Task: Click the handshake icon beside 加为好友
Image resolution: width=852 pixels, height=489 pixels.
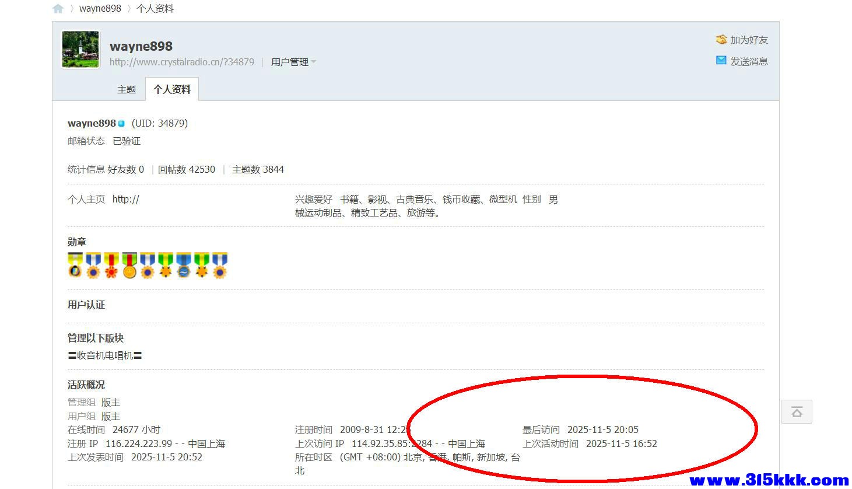Action: tap(721, 40)
